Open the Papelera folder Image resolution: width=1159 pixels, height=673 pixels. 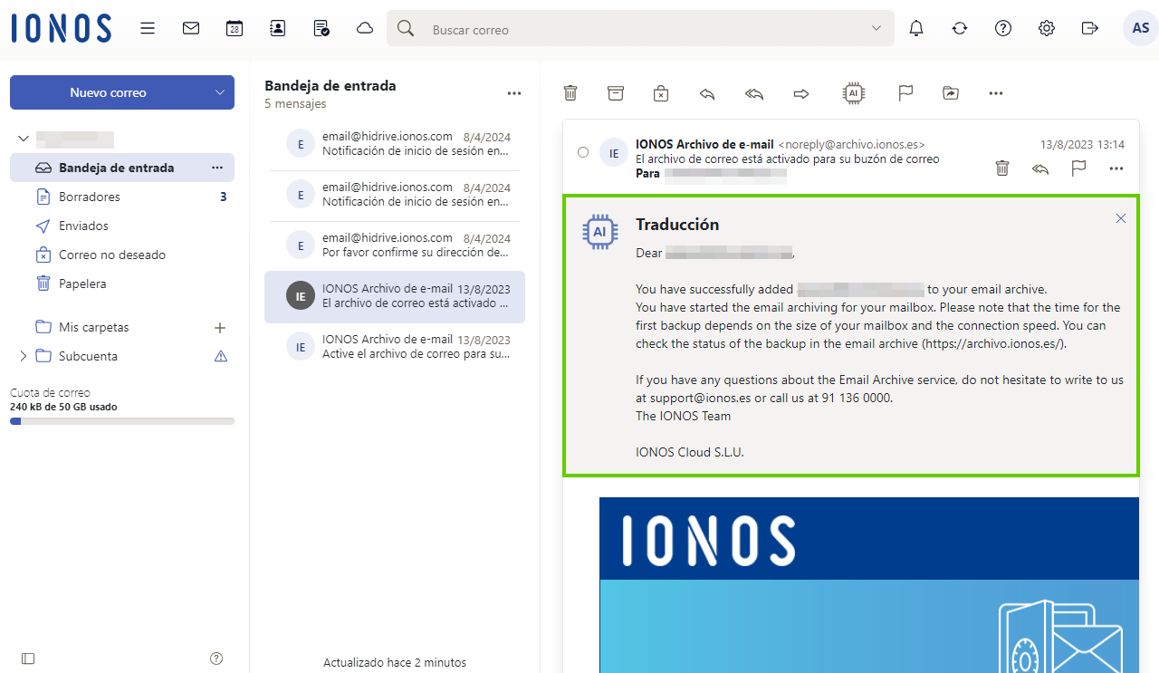click(x=122, y=284)
